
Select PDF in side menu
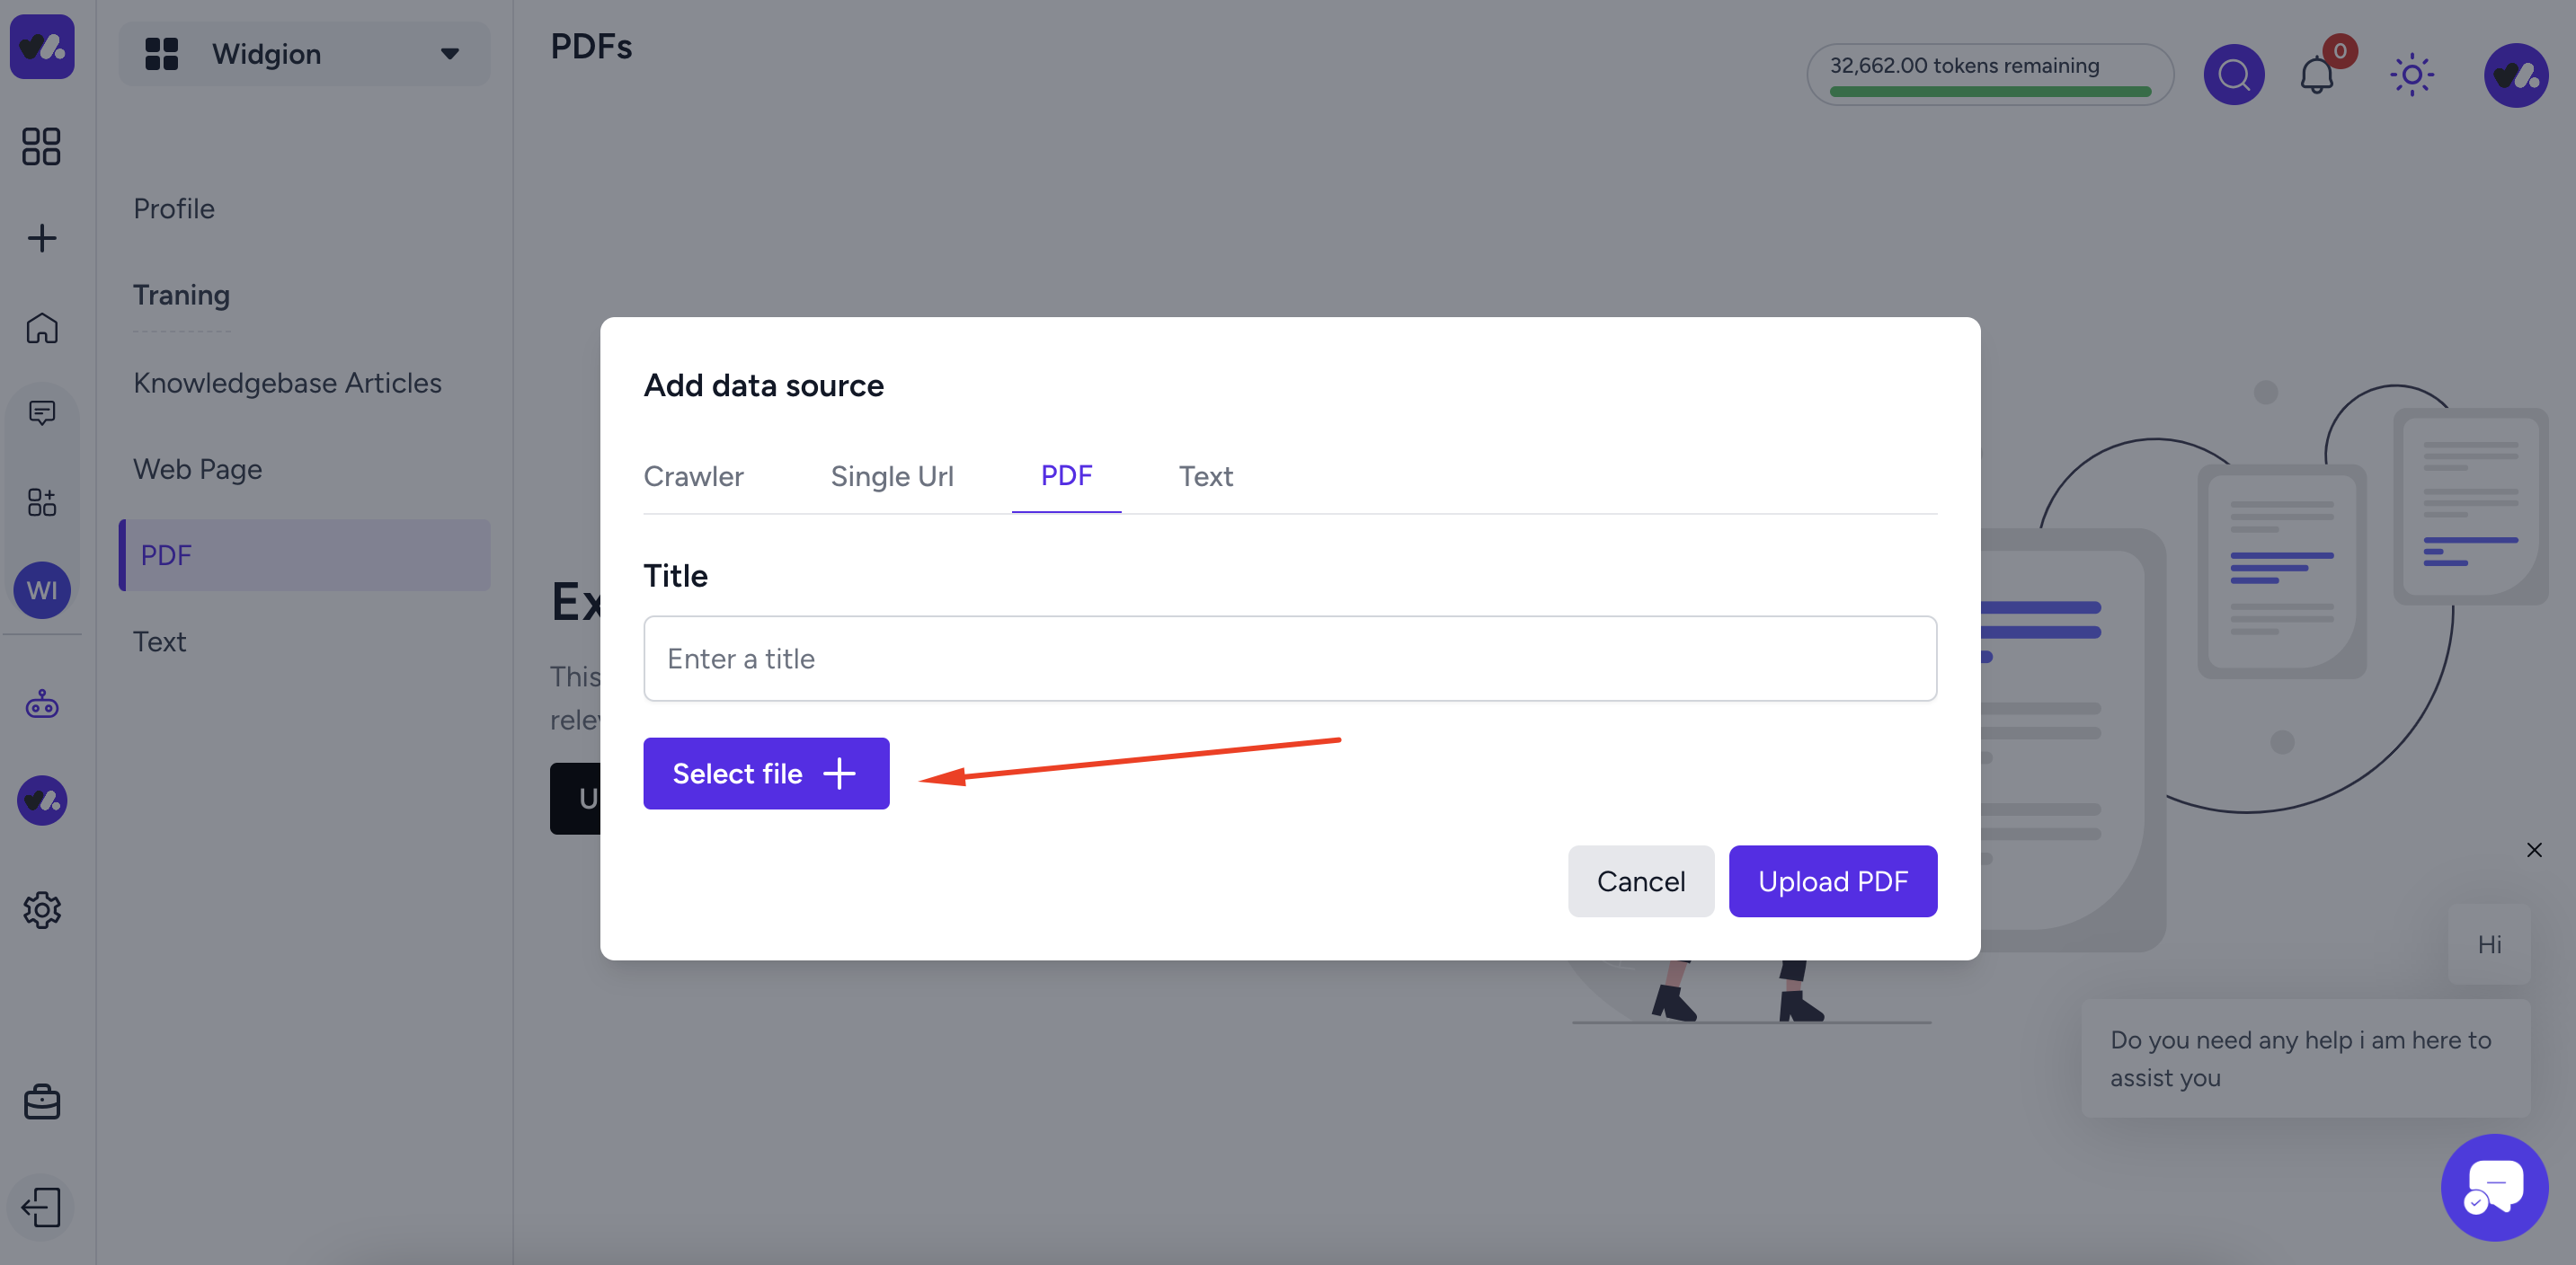pos(304,554)
